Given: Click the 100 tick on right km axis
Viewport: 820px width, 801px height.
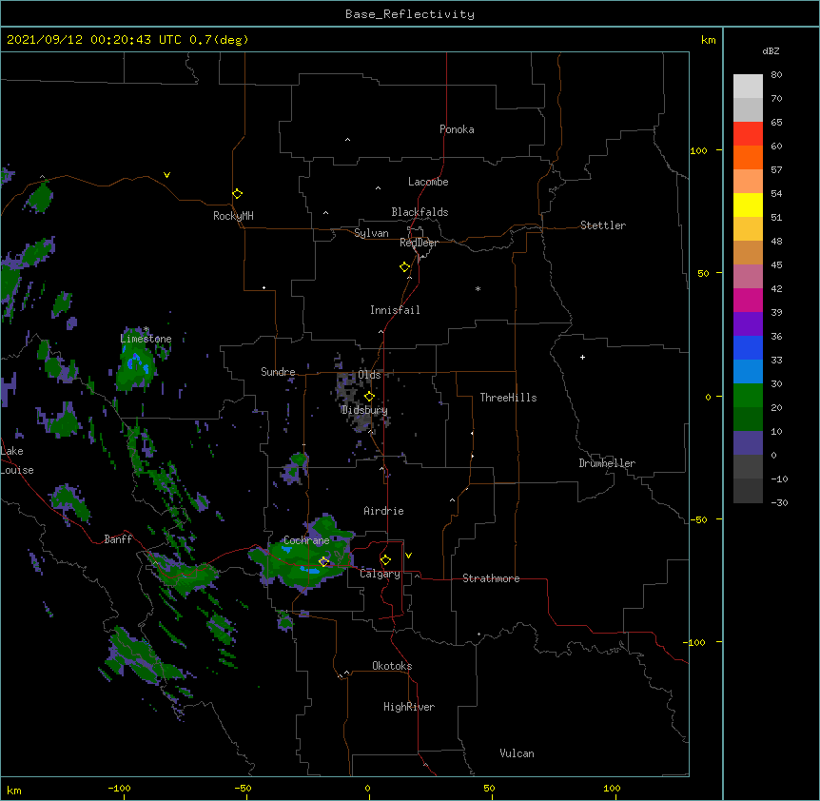Looking at the screenshot, I should (x=698, y=150).
